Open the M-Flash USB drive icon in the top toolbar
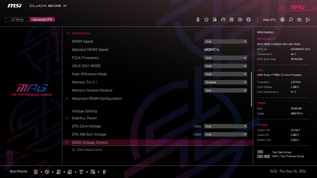This screenshot has height=178, width=317. click(198, 19)
